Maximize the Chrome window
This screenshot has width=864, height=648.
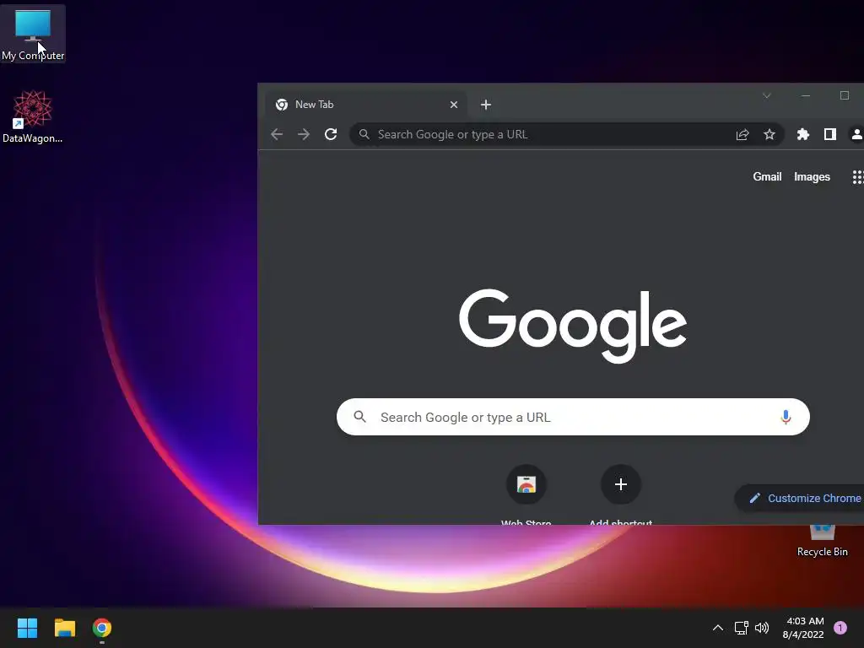click(x=844, y=96)
